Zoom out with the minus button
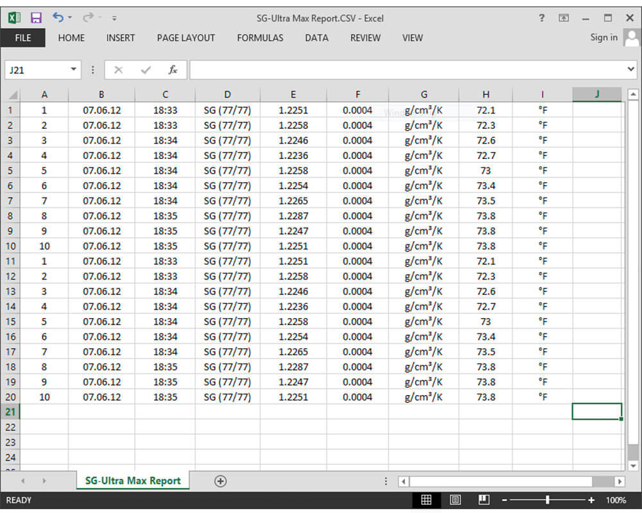642x513 pixels. click(x=505, y=500)
